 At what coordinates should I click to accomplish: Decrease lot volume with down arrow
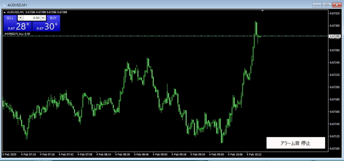pos(20,18)
